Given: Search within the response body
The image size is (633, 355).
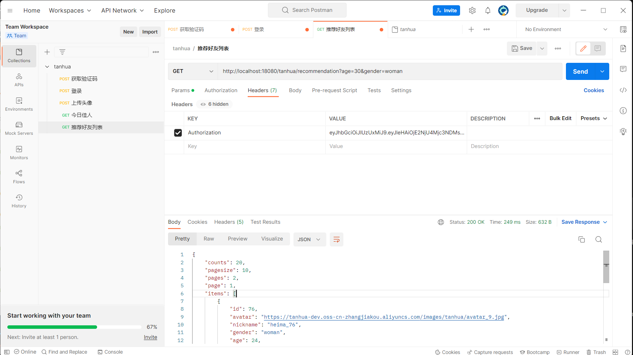Looking at the screenshot, I should pyautogui.click(x=599, y=239).
